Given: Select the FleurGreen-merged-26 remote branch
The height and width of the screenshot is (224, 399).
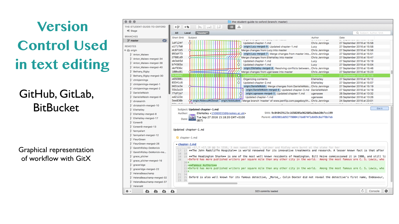Looking at the screenshot, I should 146,144.
